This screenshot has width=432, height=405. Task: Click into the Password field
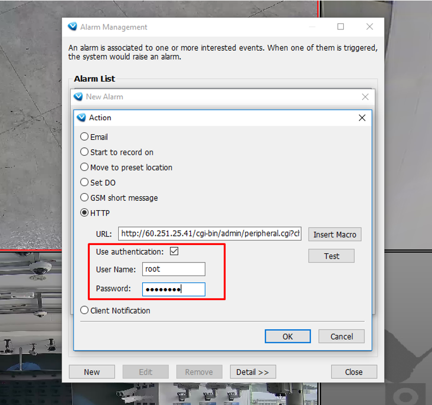pyautogui.click(x=173, y=289)
